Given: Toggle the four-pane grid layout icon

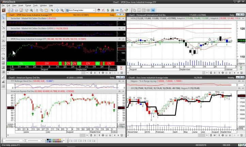Looking at the screenshot, I should coord(148,10).
